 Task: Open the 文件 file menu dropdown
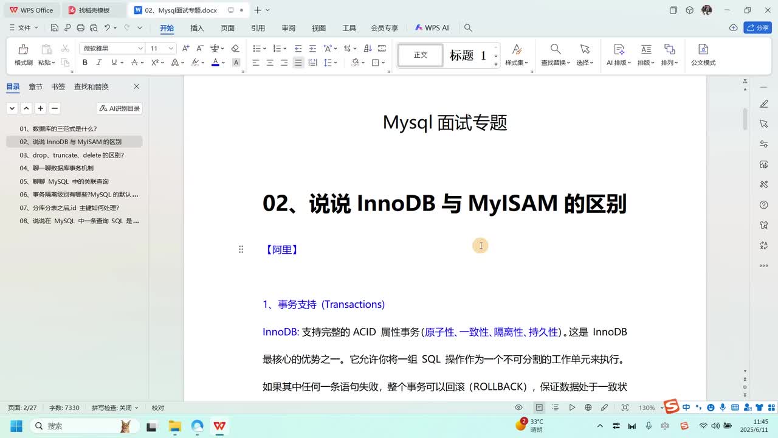coord(24,28)
